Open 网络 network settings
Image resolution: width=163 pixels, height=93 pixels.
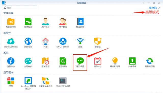46,41
